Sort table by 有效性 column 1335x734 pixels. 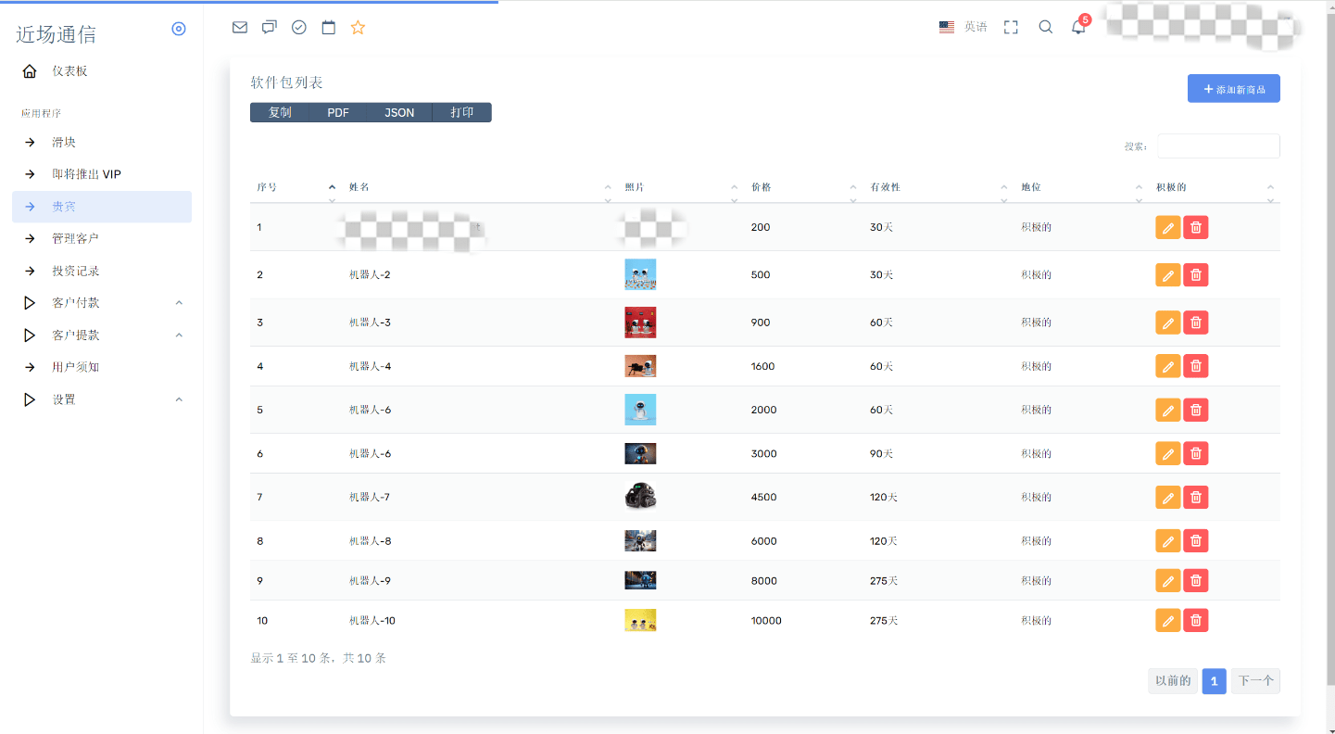(x=938, y=187)
